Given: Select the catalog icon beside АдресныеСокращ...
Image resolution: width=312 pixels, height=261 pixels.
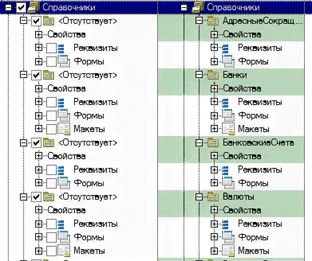Looking at the screenshot, I should (213, 21).
